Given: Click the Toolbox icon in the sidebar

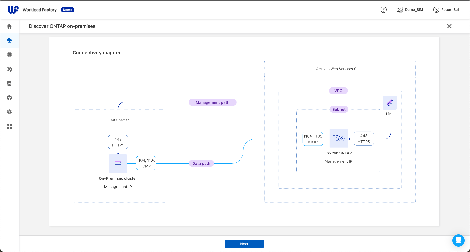Looking at the screenshot, I should pyautogui.click(x=9, y=69).
